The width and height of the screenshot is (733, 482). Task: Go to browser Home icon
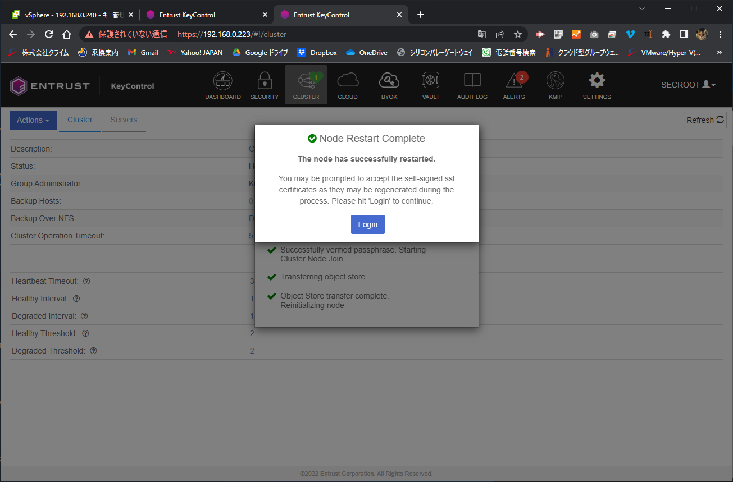tap(66, 34)
